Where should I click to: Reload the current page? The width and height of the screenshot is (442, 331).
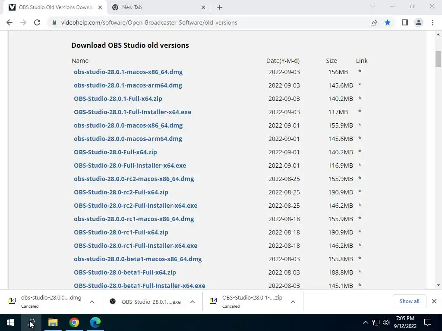click(x=37, y=22)
